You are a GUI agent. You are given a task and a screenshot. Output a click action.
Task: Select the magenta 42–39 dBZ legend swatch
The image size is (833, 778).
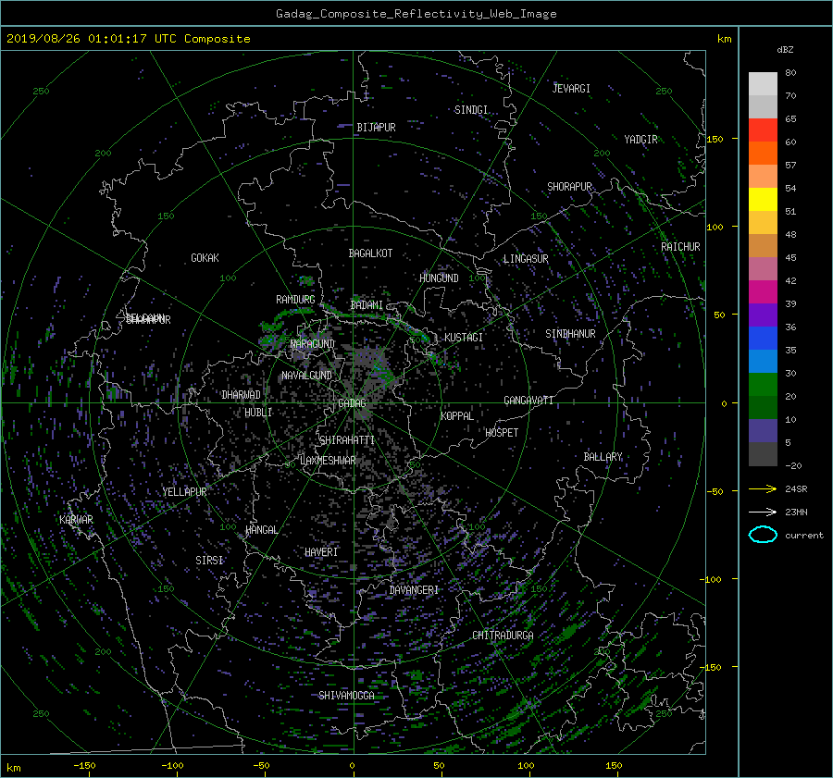[763, 291]
